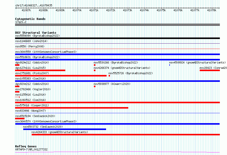Select the dgv919e212 (Uddin2014) label

coord(32,62)
